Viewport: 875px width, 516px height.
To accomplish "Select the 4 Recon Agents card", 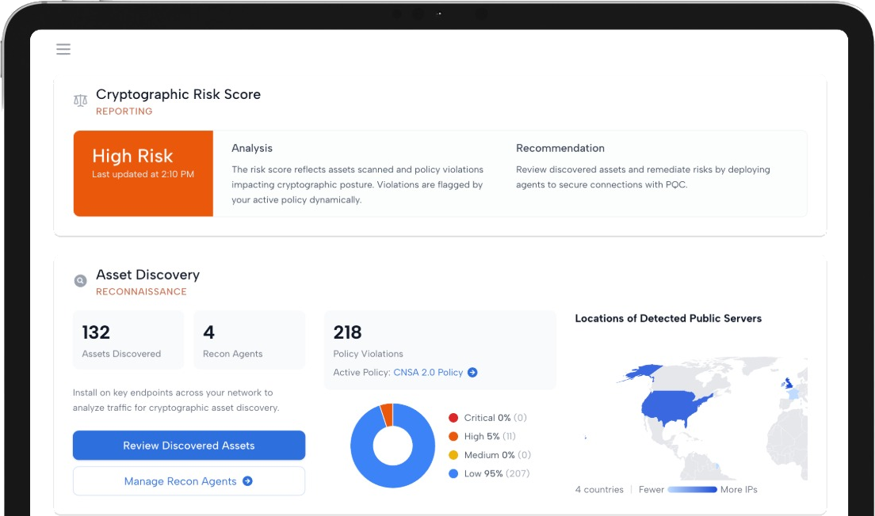I will [x=250, y=340].
